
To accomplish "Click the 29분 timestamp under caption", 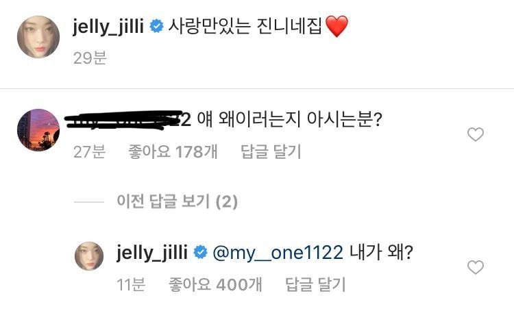I will point(90,58).
